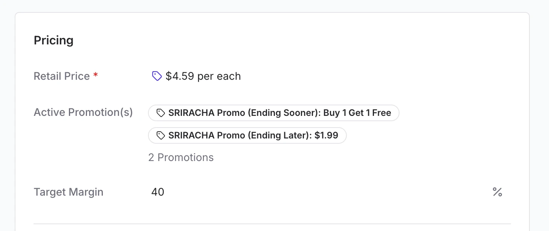Click tag icon in the $1.99 promo chip
The height and width of the screenshot is (231, 549).
[x=161, y=135]
